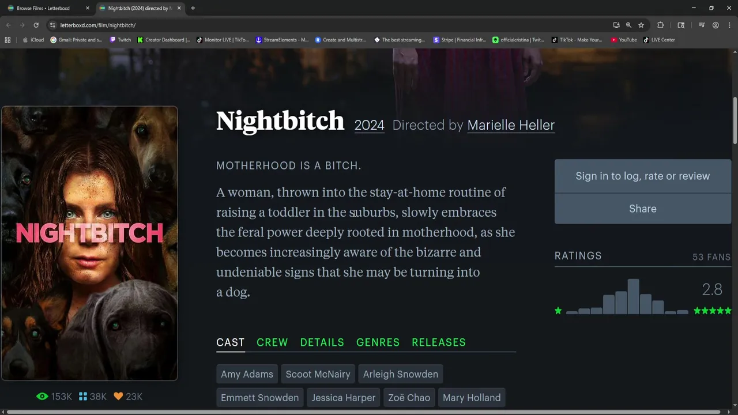Viewport: 738px width, 415px height.
Task: Close the Browse Films Letterboxd tab
Action: coord(88,8)
